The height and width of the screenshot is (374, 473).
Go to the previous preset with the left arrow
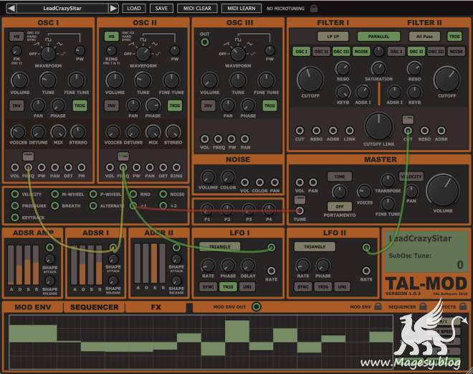(11, 8)
